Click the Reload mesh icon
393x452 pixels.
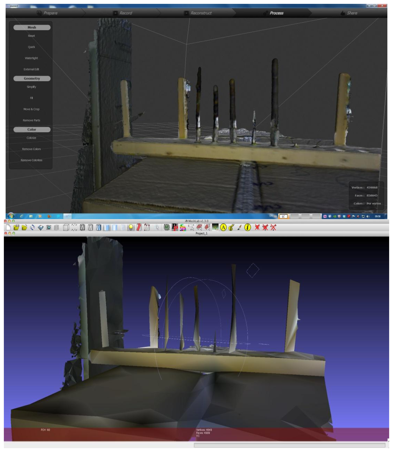tap(32, 228)
